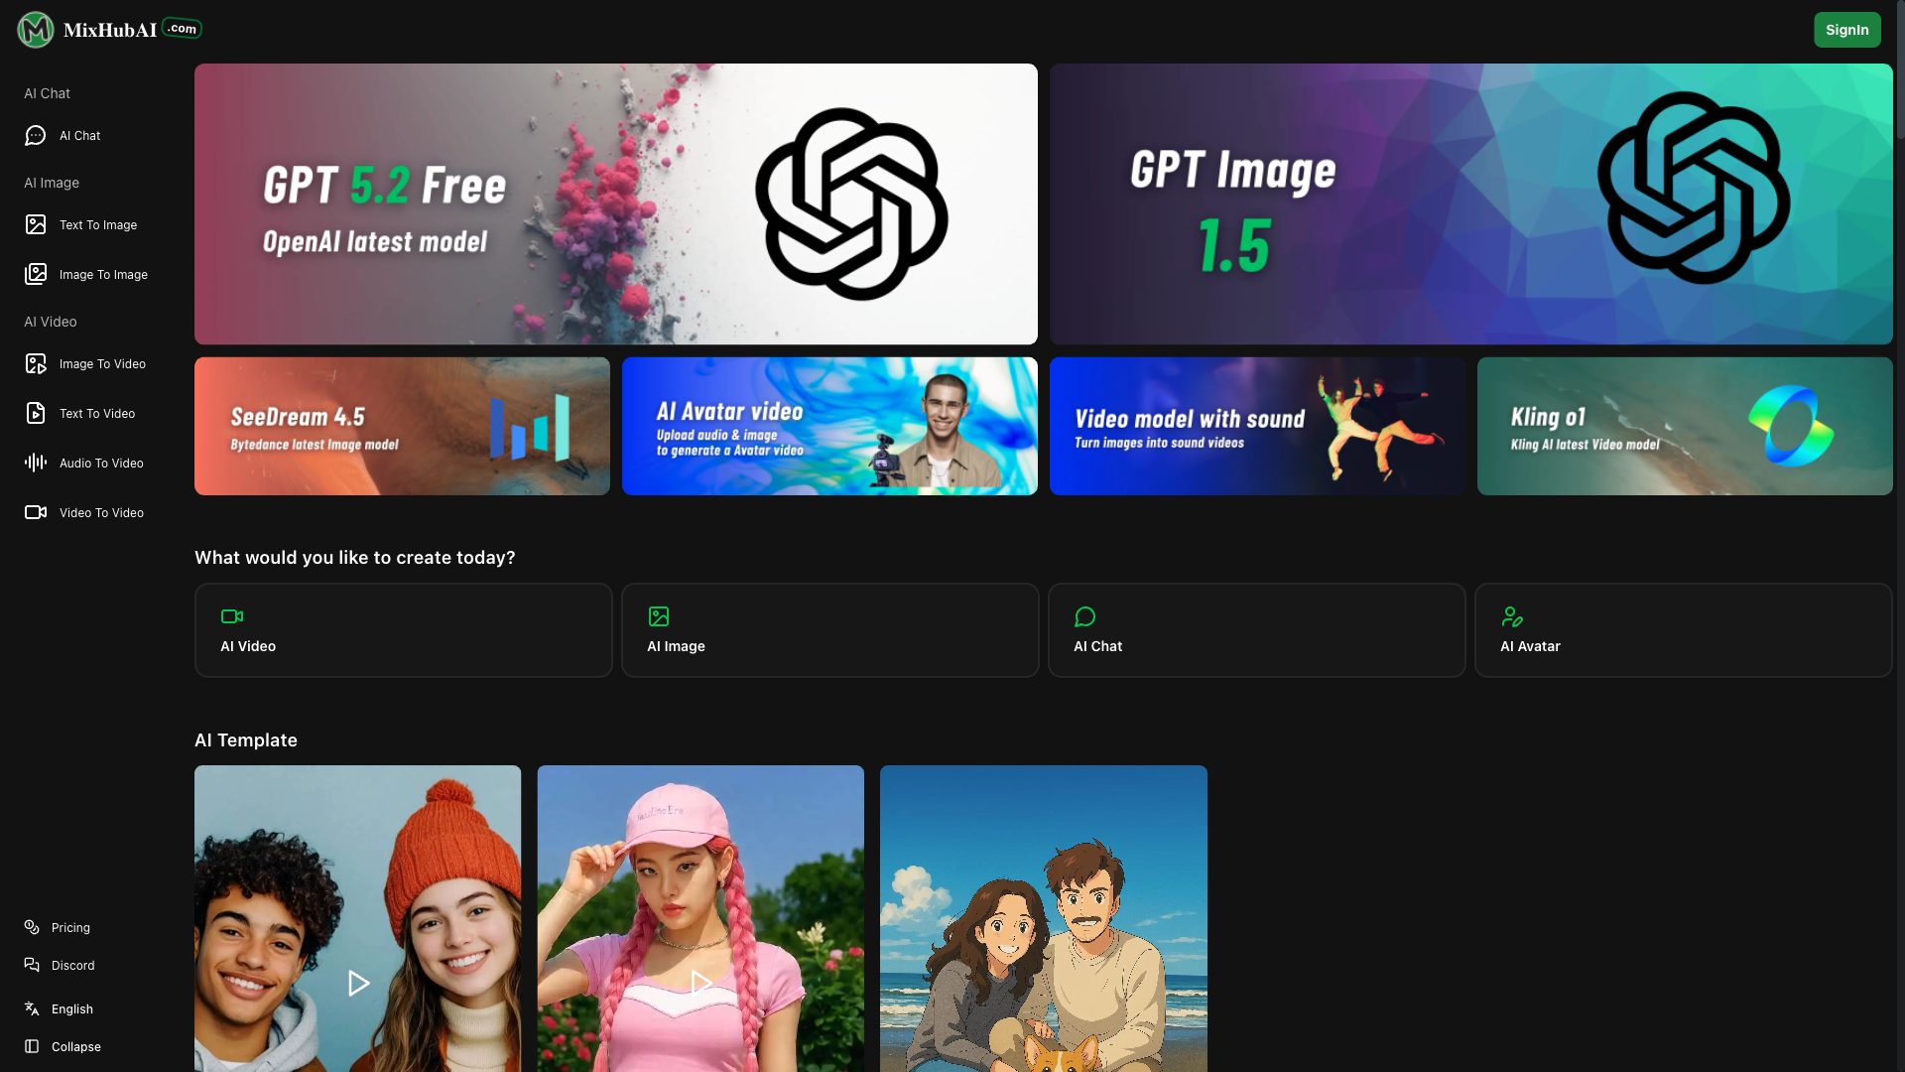
Task: Select Image To Video sidebar icon
Action: (x=36, y=364)
